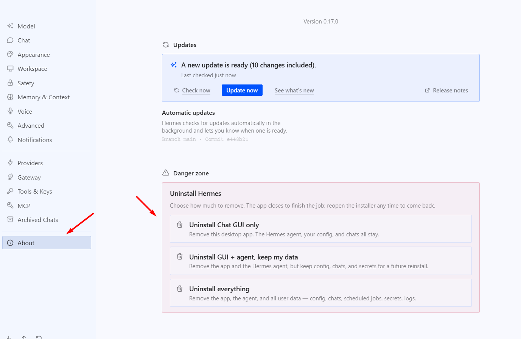Click 'A new update is ready' message

click(x=249, y=65)
